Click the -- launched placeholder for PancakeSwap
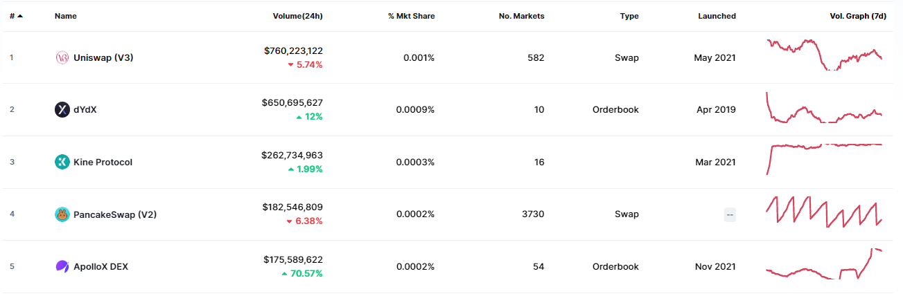 730,214
